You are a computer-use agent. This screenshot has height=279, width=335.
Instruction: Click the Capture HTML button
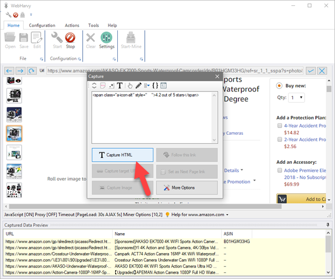tap(123, 155)
